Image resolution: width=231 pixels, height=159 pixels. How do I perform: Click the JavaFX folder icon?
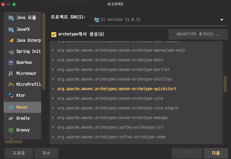click(x=11, y=29)
